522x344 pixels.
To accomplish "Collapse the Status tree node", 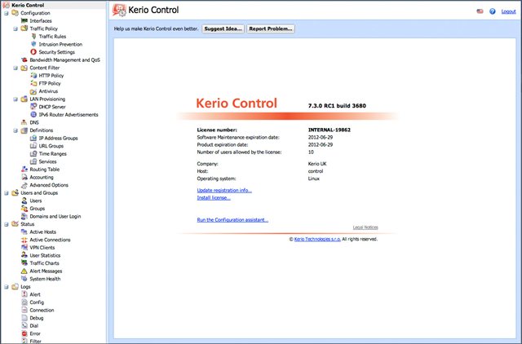I will click(7, 224).
